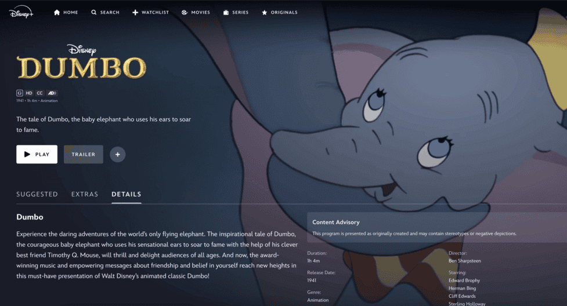Browse the Movies section
Image resolution: width=567 pixels, height=306 pixels.
pyautogui.click(x=196, y=12)
